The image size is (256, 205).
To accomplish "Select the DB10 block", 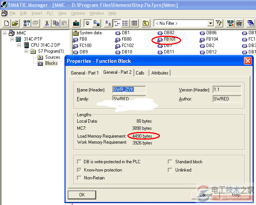I will 124,52.
